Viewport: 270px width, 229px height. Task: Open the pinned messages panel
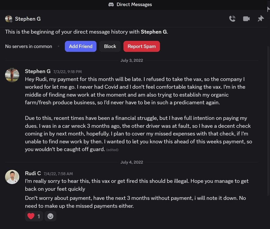260,18
